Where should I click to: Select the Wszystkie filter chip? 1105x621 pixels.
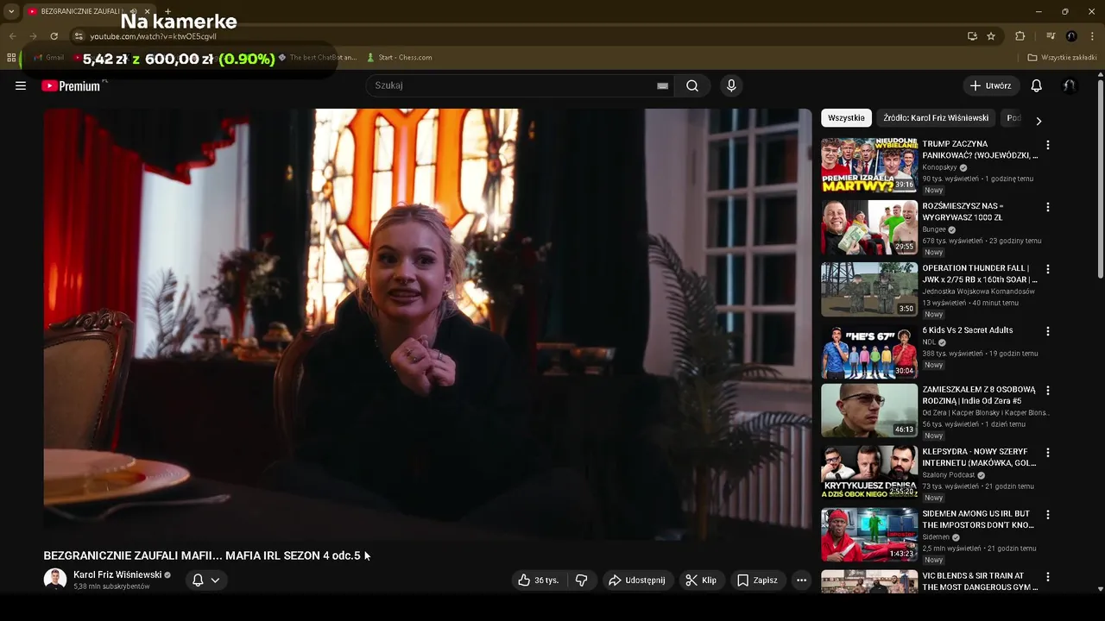click(x=846, y=118)
